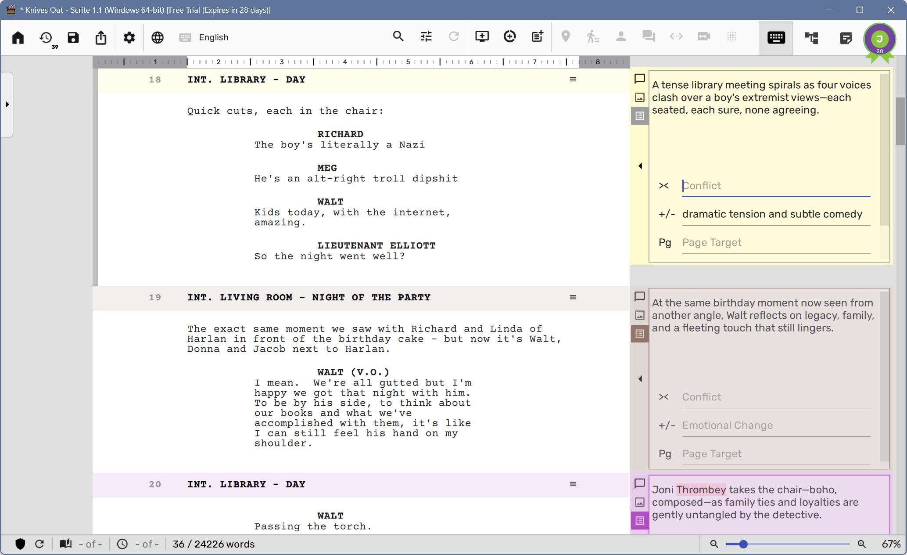Open the Home screen icon
Image resolution: width=907 pixels, height=555 pixels.
click(18, 37)
